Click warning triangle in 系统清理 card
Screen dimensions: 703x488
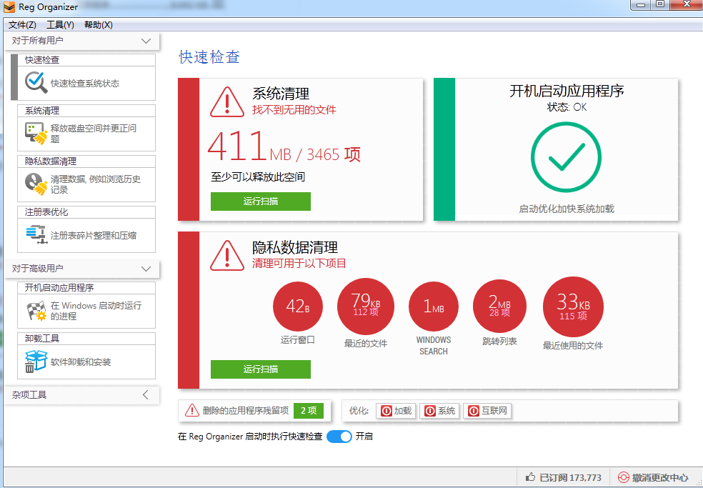tap(227, 102)
